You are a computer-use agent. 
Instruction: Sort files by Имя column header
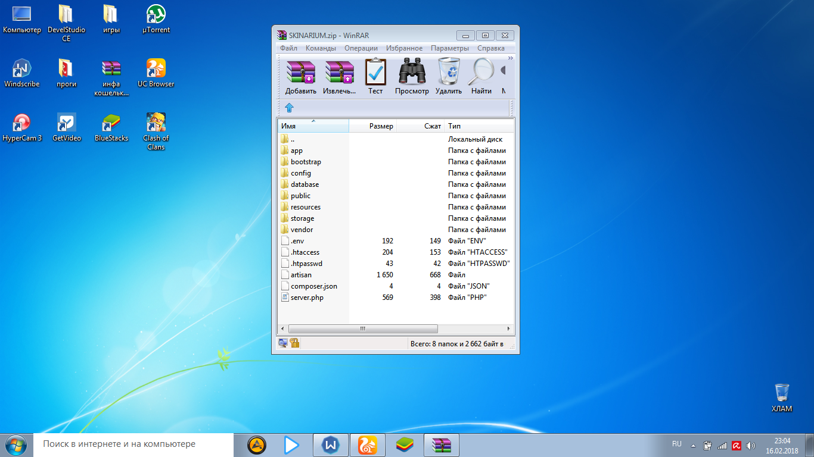click(x=313, y=126)
